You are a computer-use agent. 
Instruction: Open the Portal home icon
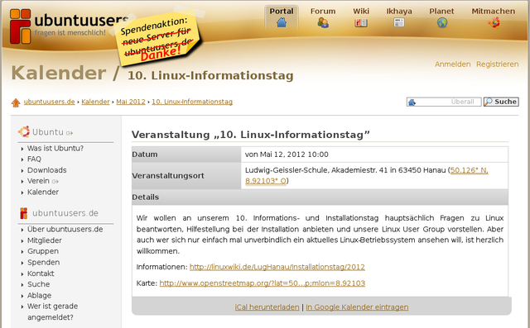282,23
